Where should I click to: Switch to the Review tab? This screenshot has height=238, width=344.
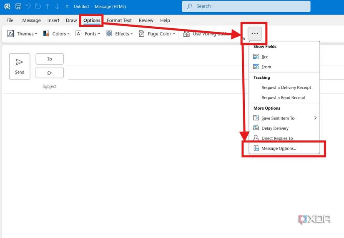tap(146, 20)
